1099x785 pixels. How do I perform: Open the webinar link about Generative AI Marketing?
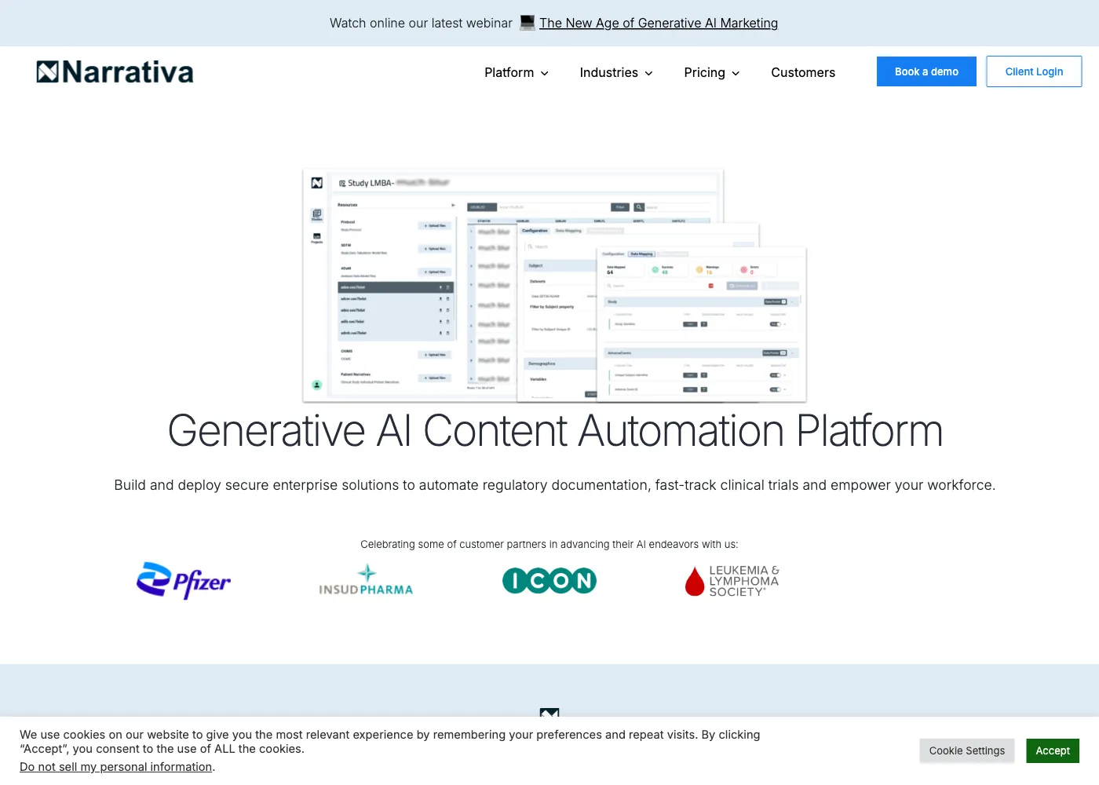coord(659,23)
